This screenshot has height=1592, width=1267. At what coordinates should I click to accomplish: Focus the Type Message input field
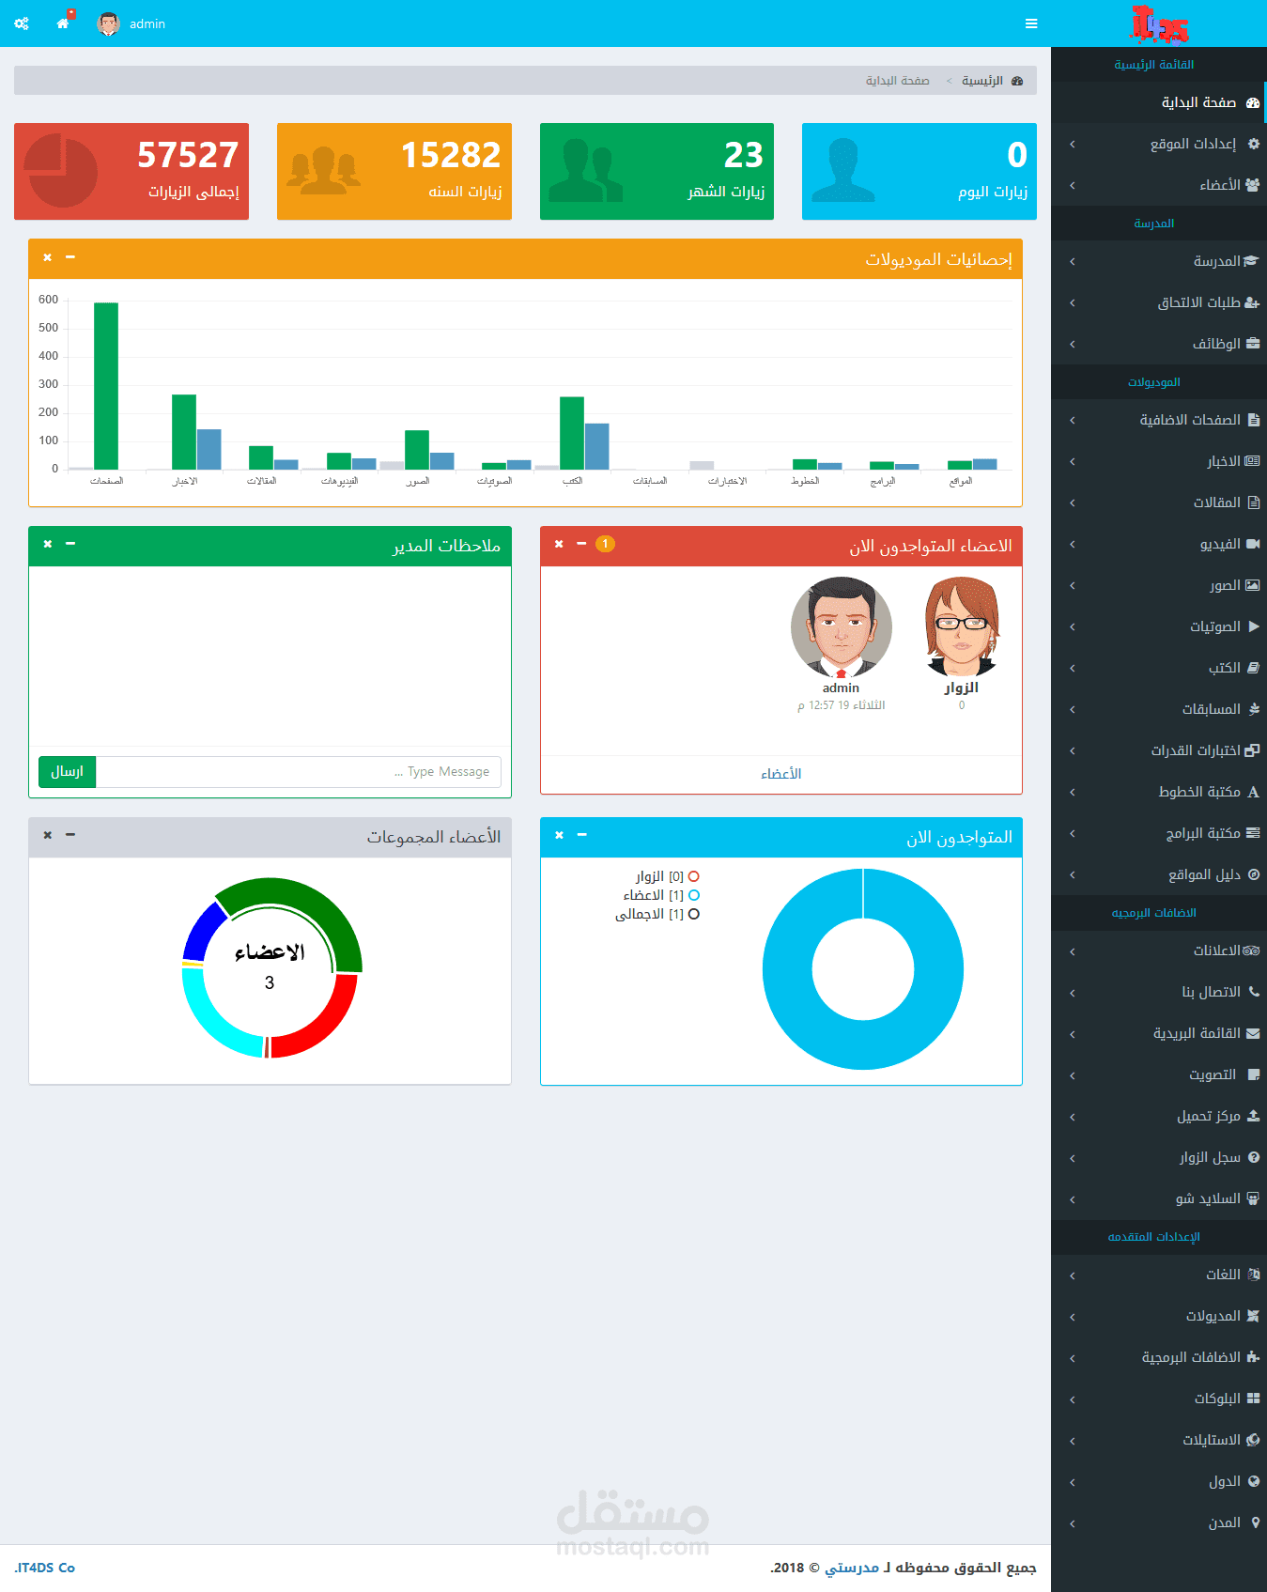click(x=299, y=772)
